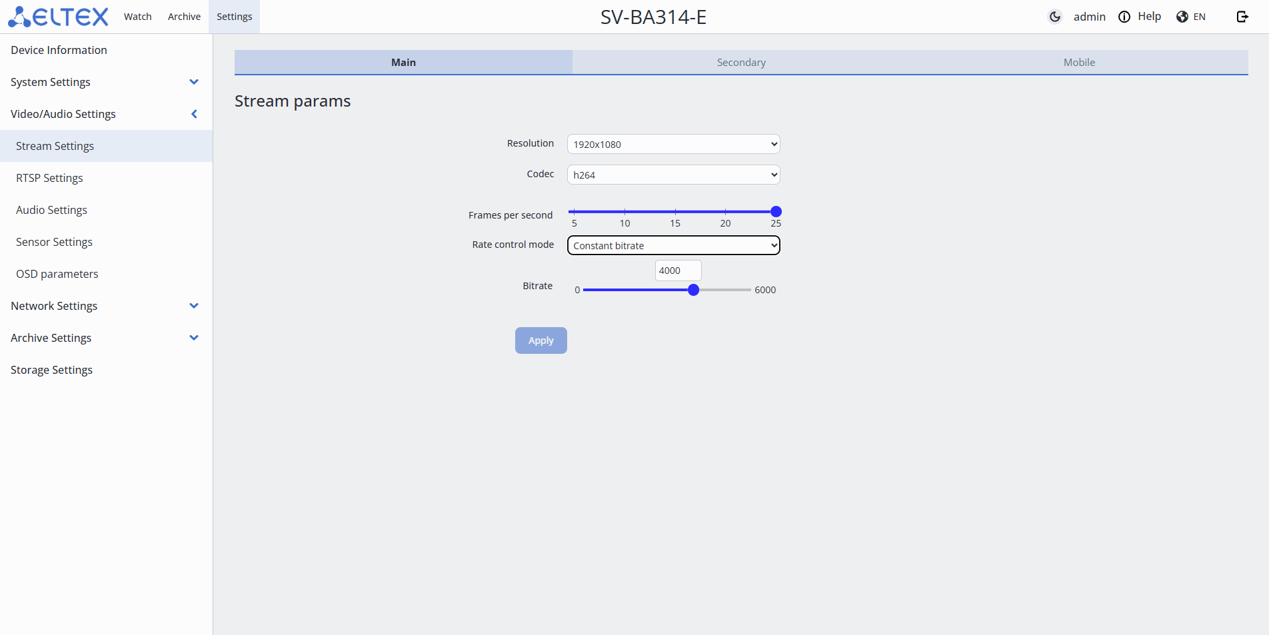
Task: Click the Help info icon
Action: 1124,17
